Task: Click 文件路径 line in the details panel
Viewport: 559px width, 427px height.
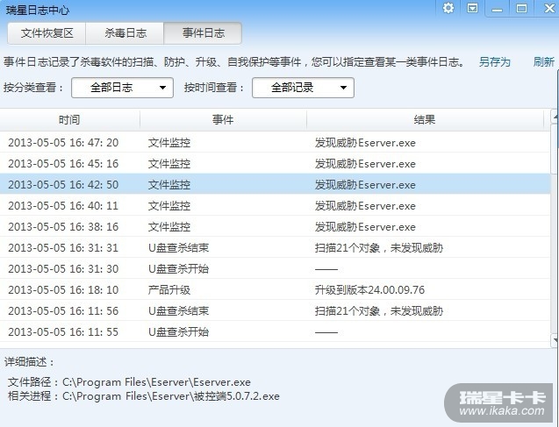Action: pos(129,382)
